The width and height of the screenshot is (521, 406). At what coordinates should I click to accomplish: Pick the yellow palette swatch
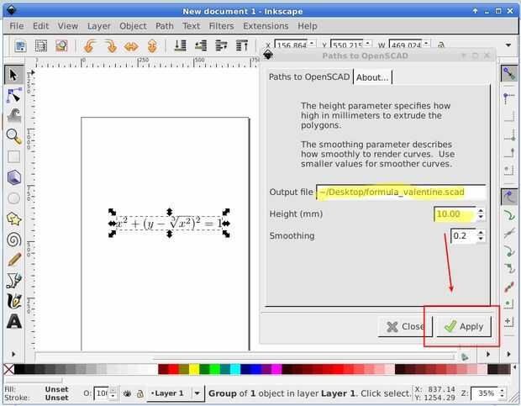(194, 369)
